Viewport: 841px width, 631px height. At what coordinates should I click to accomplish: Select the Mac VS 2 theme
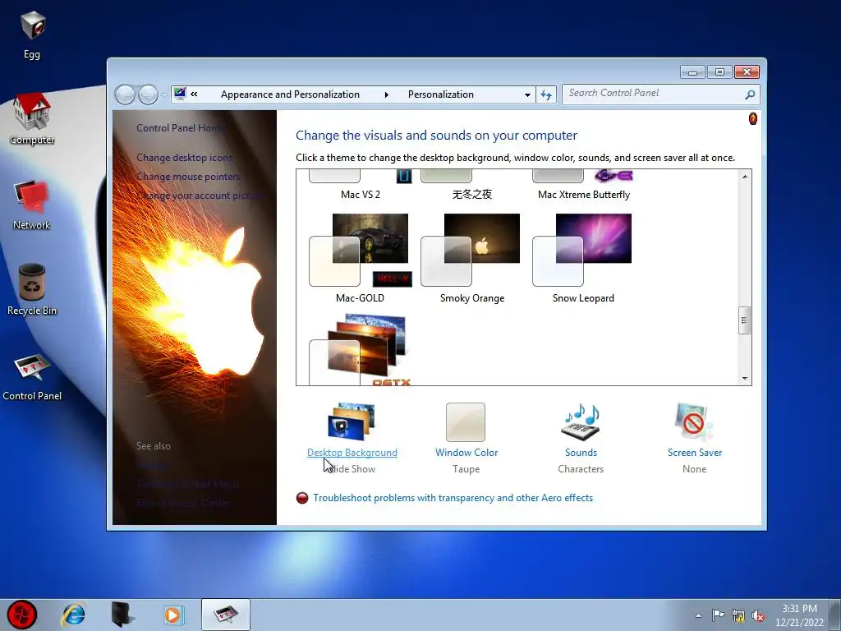pos(360,185)
